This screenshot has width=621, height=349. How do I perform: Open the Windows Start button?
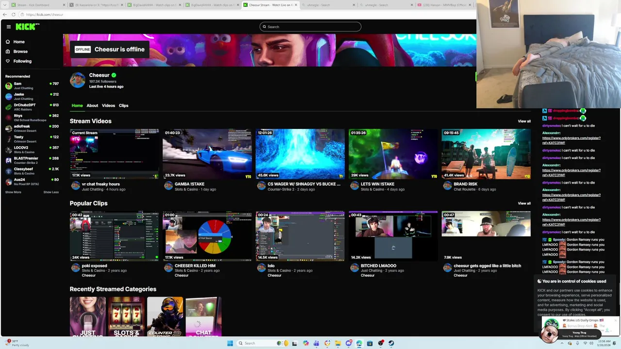230,343
